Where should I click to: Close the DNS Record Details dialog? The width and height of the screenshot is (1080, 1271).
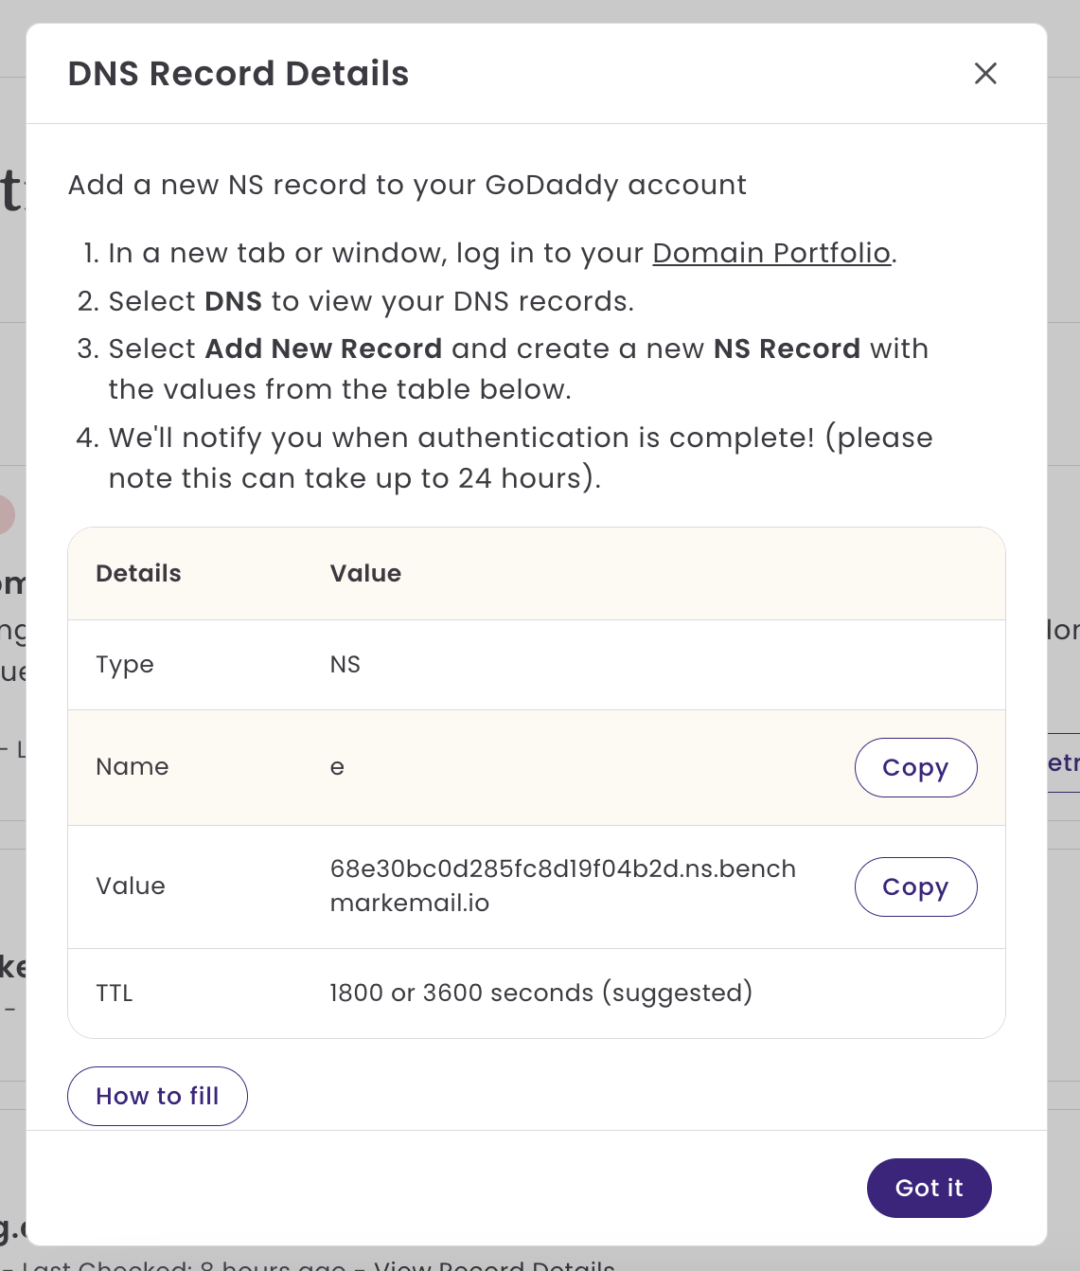985,73
